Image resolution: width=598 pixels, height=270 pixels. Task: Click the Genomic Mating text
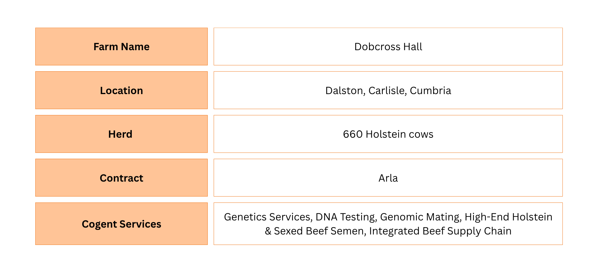coord(420,217)
